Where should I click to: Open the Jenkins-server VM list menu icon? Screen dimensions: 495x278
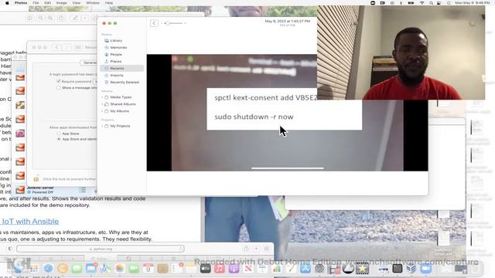point(83,190)
